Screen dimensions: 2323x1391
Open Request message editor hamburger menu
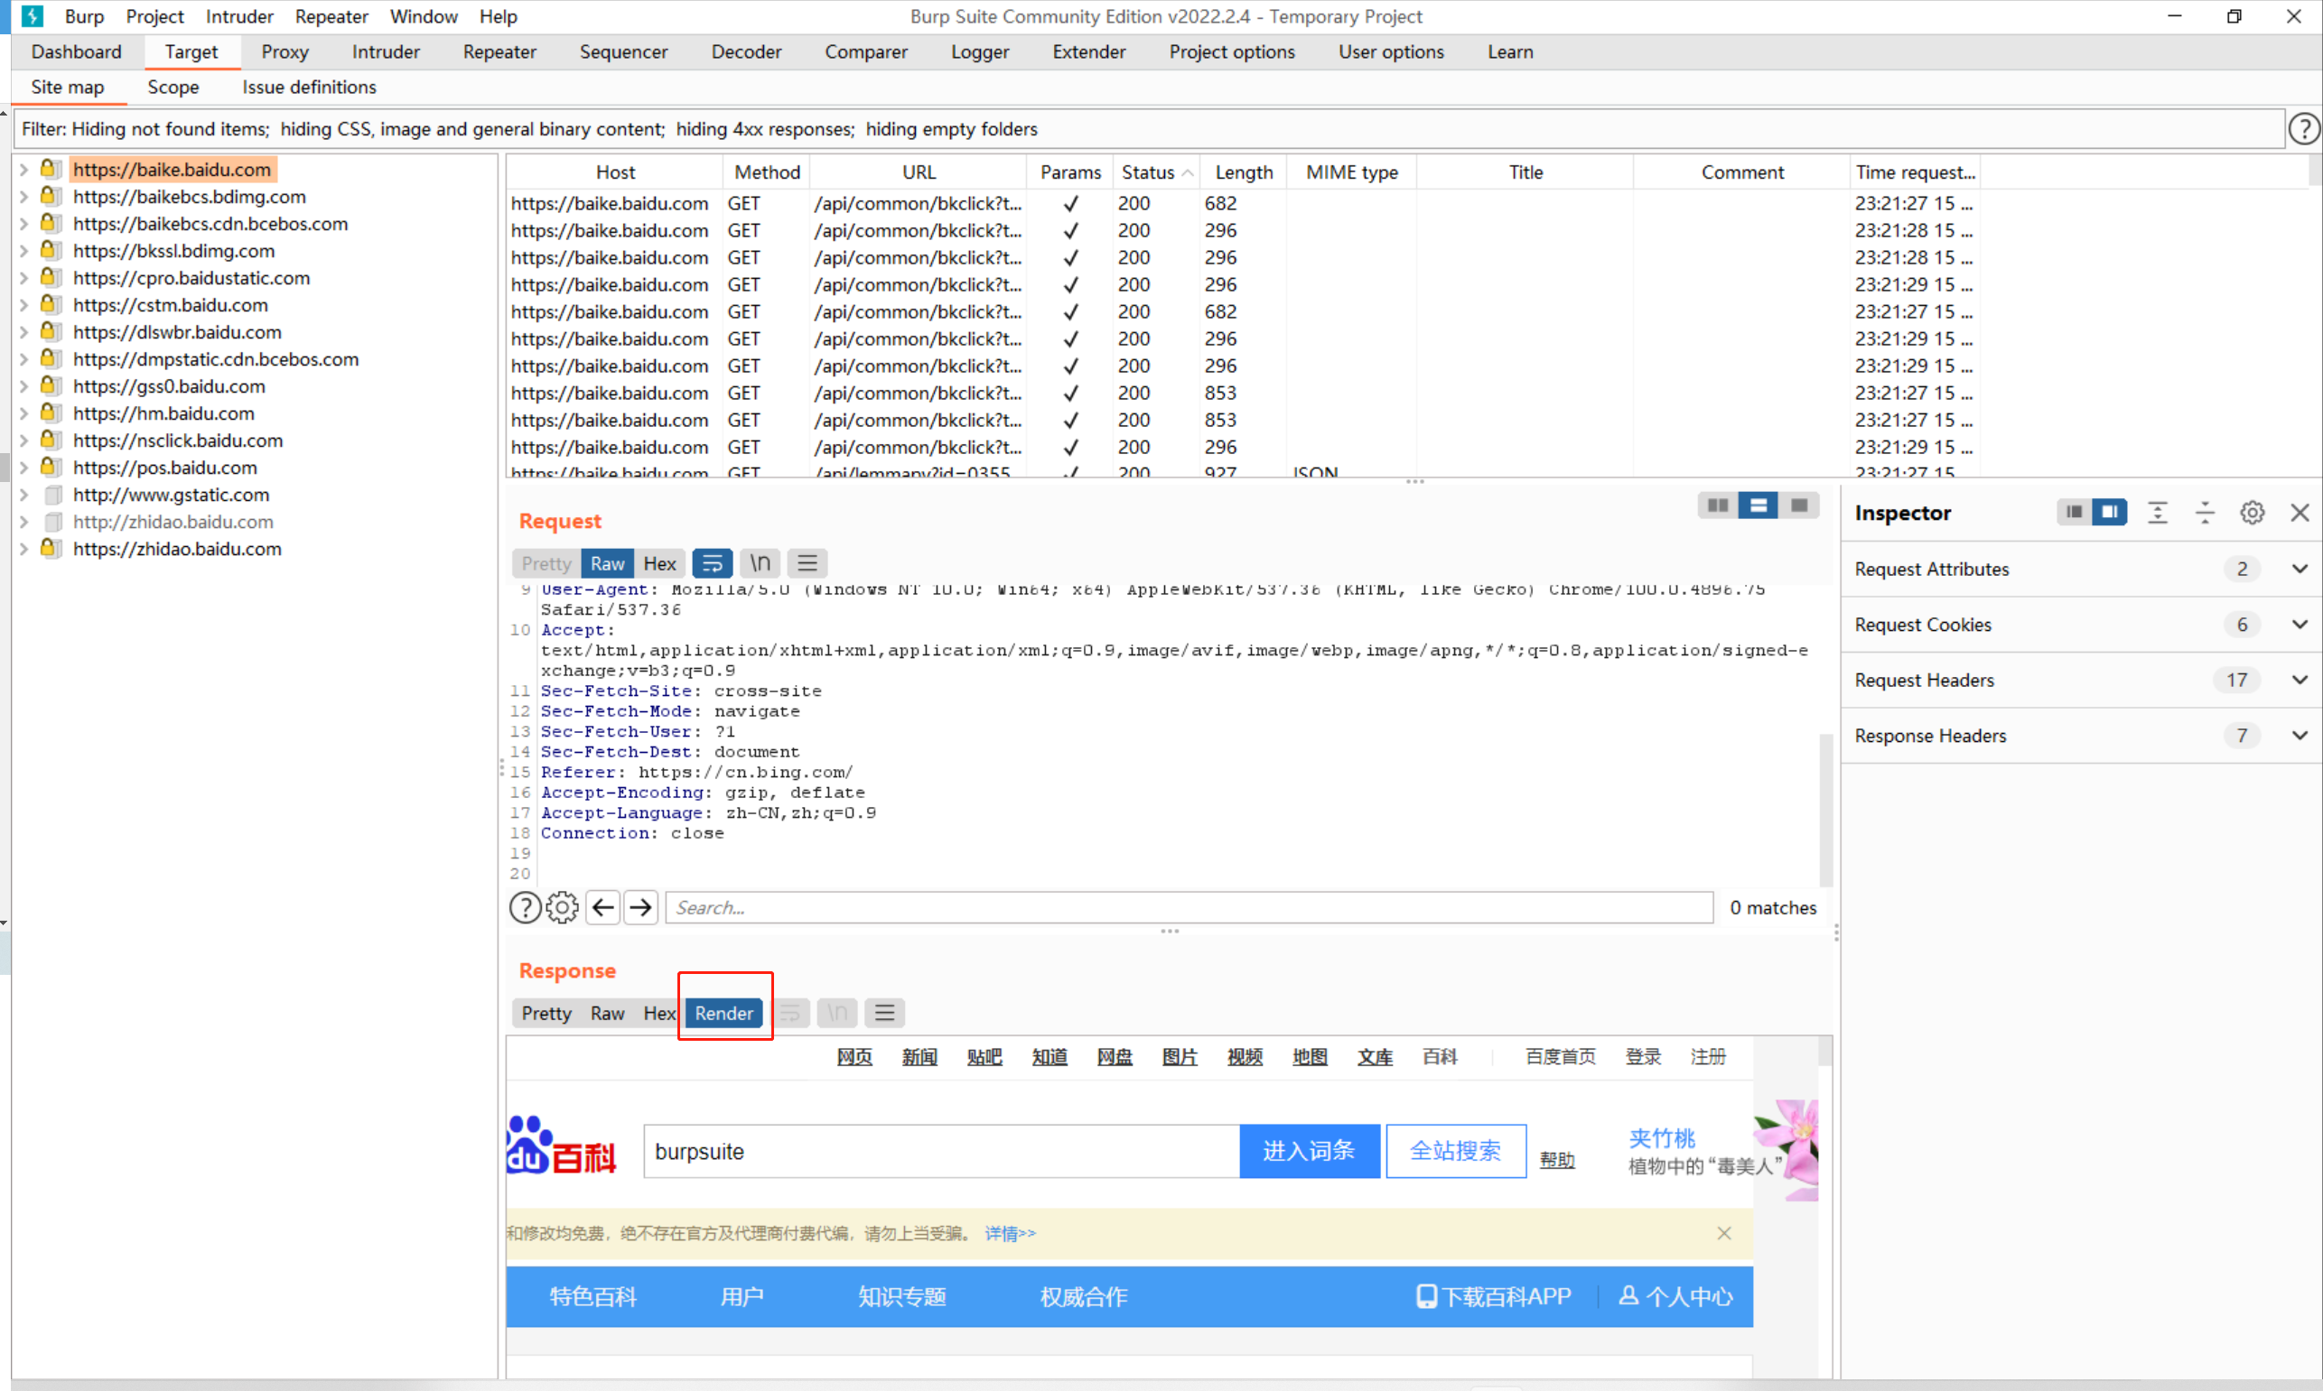pyautogui.click(x=807, y=563)
